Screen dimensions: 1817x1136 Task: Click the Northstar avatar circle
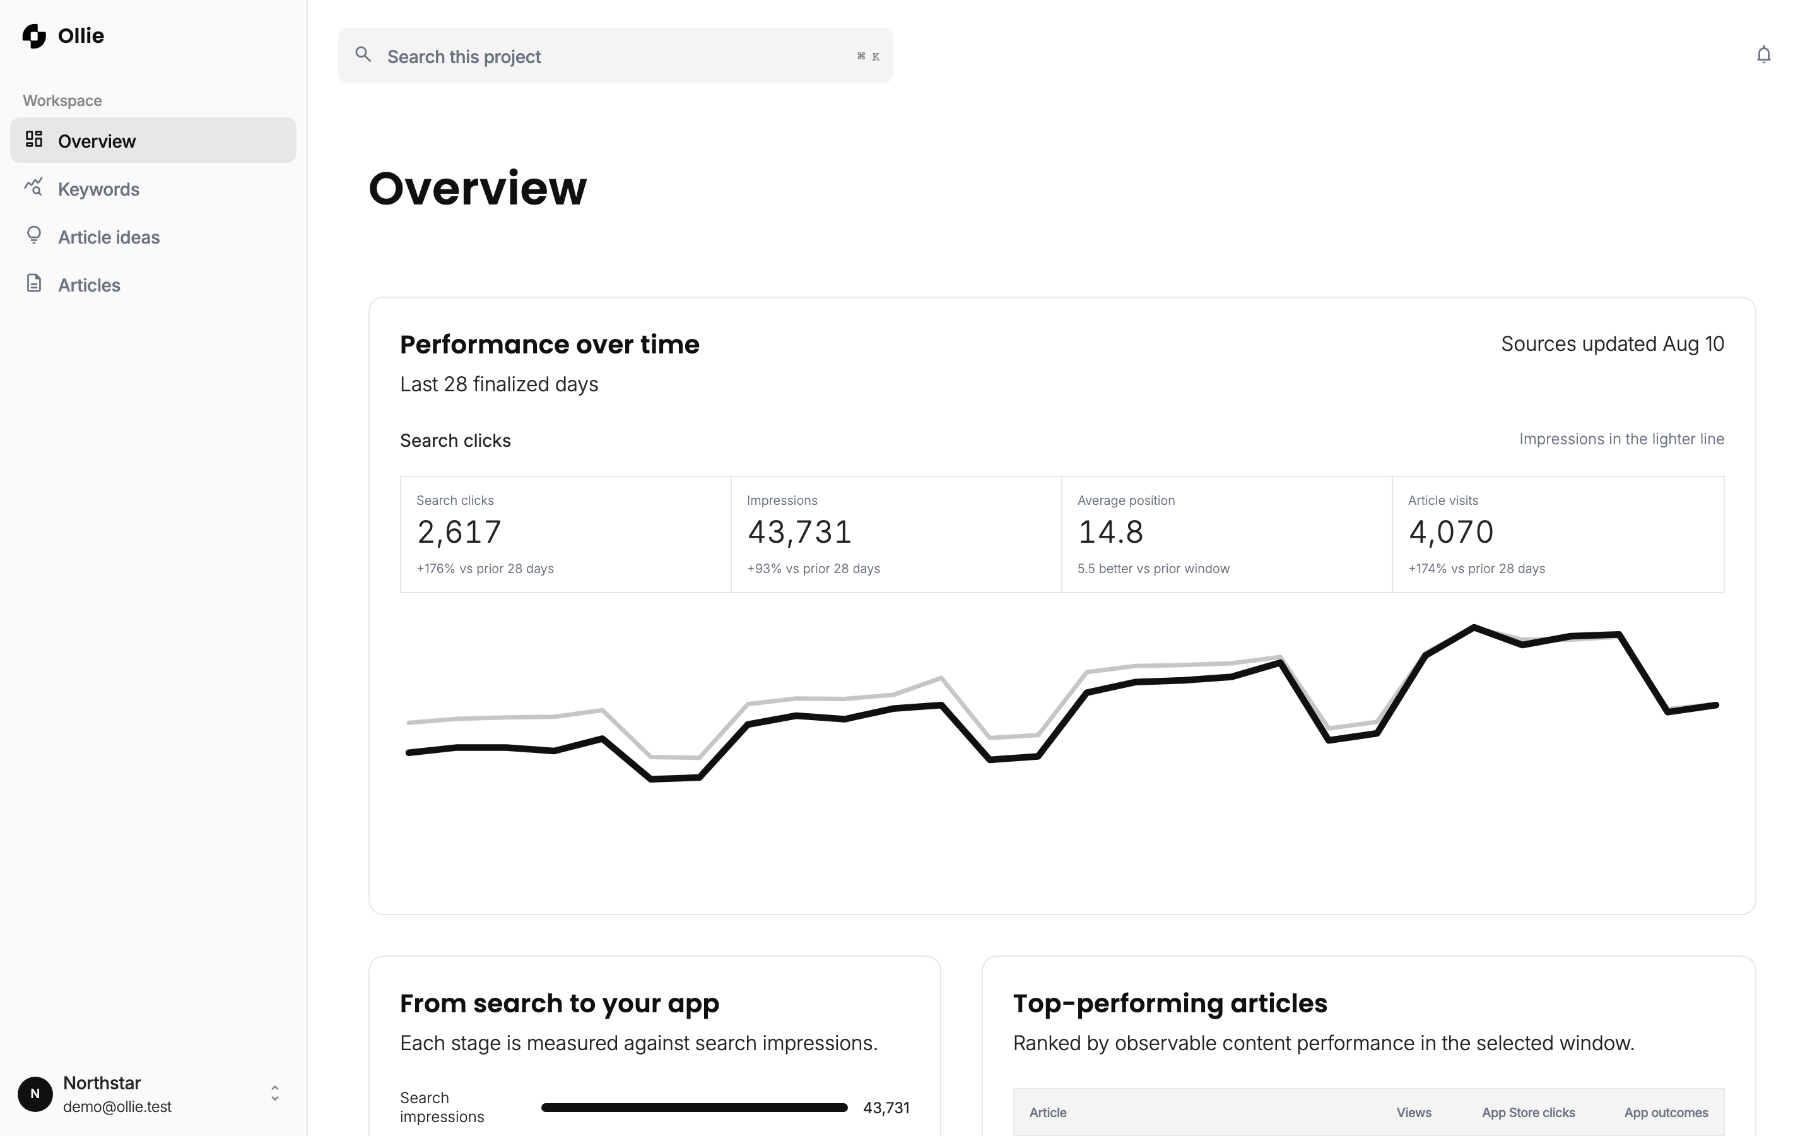coord(35,1094)
